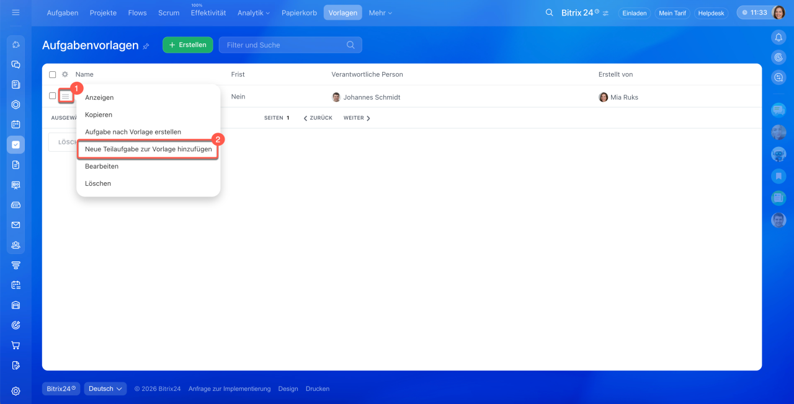Go to next page with Weiter arrow
Viewport: 794px width, 404px height.
(357, 118)
